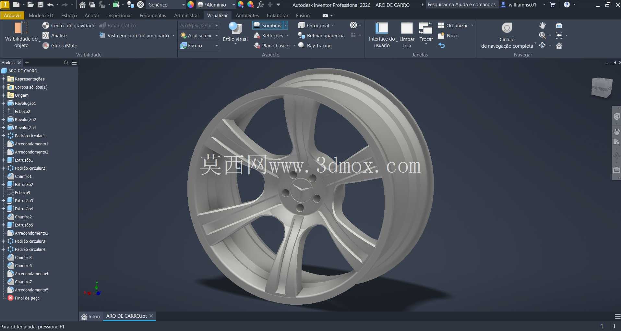Select Chanfro1 feature
The height and width of the screenshot is (331, 621).
click(23, 176)
